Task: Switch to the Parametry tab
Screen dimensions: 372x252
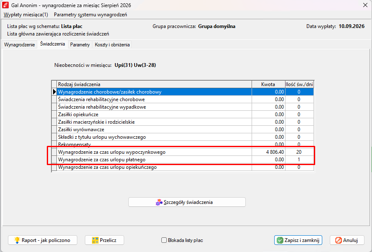Action: pyautogui.click(x=80, y=45)
